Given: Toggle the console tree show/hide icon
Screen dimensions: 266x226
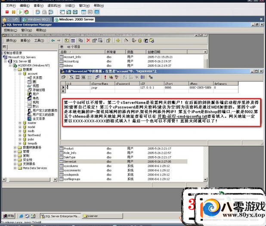Looking at the screenshot, I should pyautogui.click(x=73, y=40).
